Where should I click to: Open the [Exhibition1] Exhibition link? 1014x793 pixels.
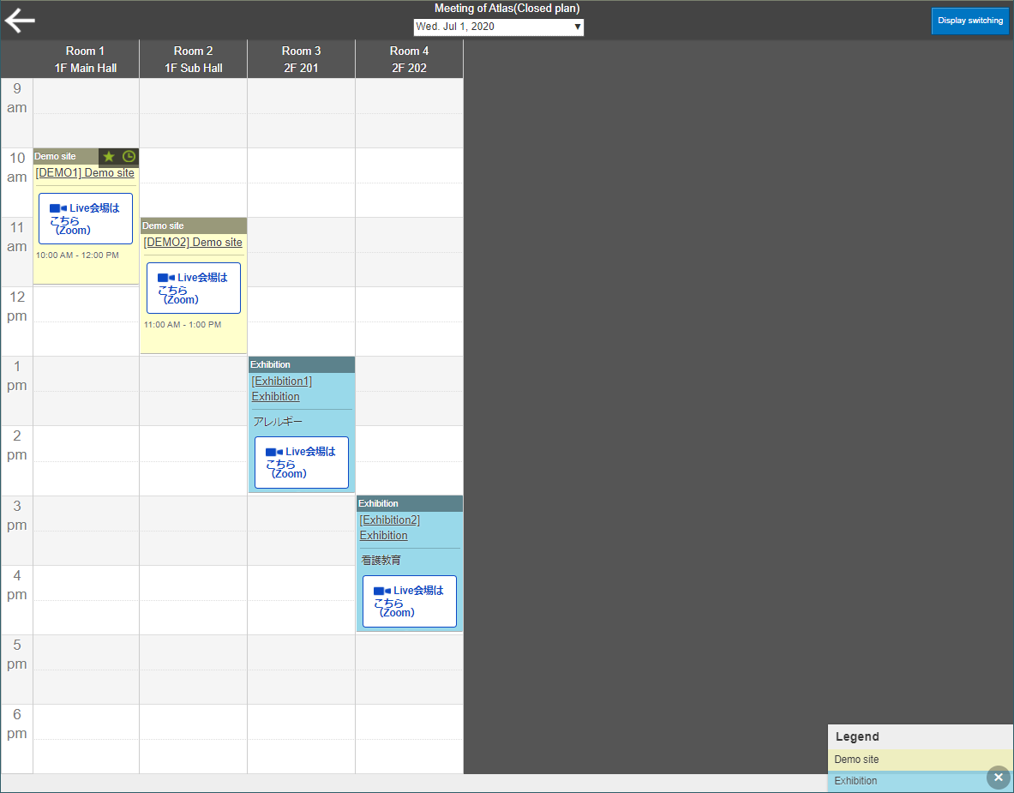(281, 388)
